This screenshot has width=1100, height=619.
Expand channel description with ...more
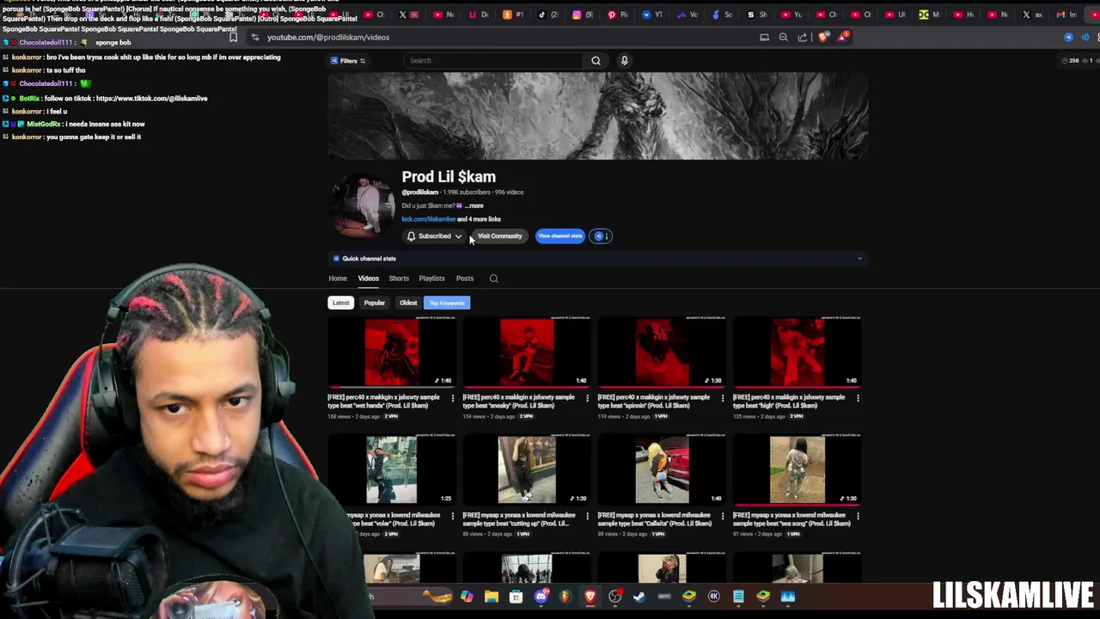pos(474,205)
